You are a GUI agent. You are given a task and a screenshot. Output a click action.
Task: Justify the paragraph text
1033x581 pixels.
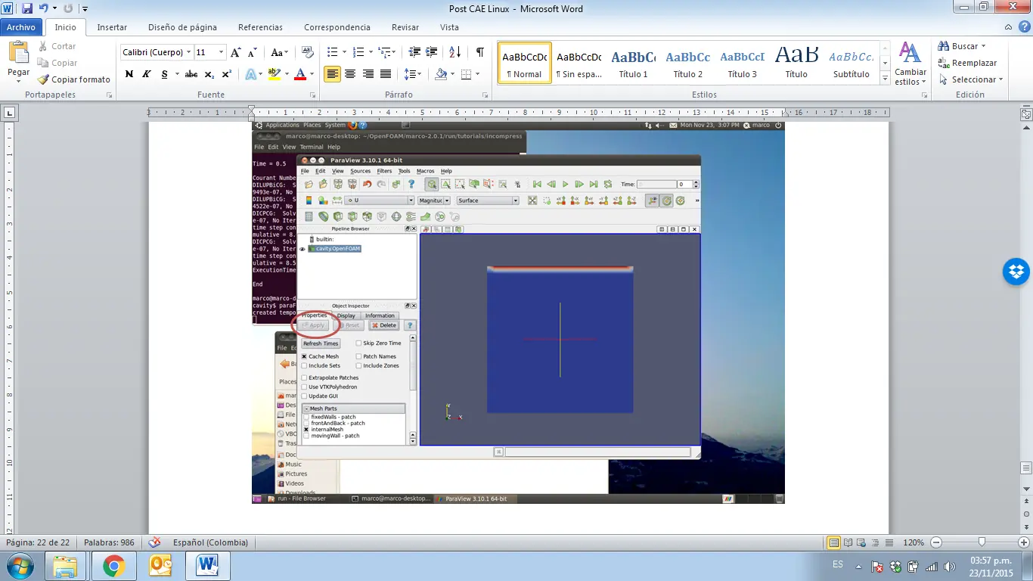(x=386, y=74)
